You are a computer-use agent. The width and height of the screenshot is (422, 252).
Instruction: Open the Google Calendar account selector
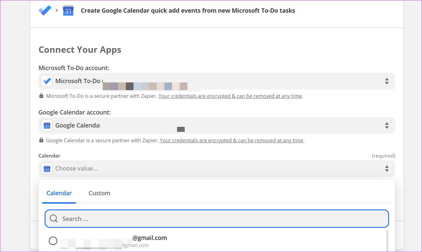pyautogui.click(x=387, y=125)
